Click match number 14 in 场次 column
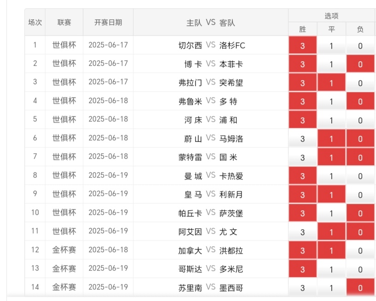 point(35,287)
